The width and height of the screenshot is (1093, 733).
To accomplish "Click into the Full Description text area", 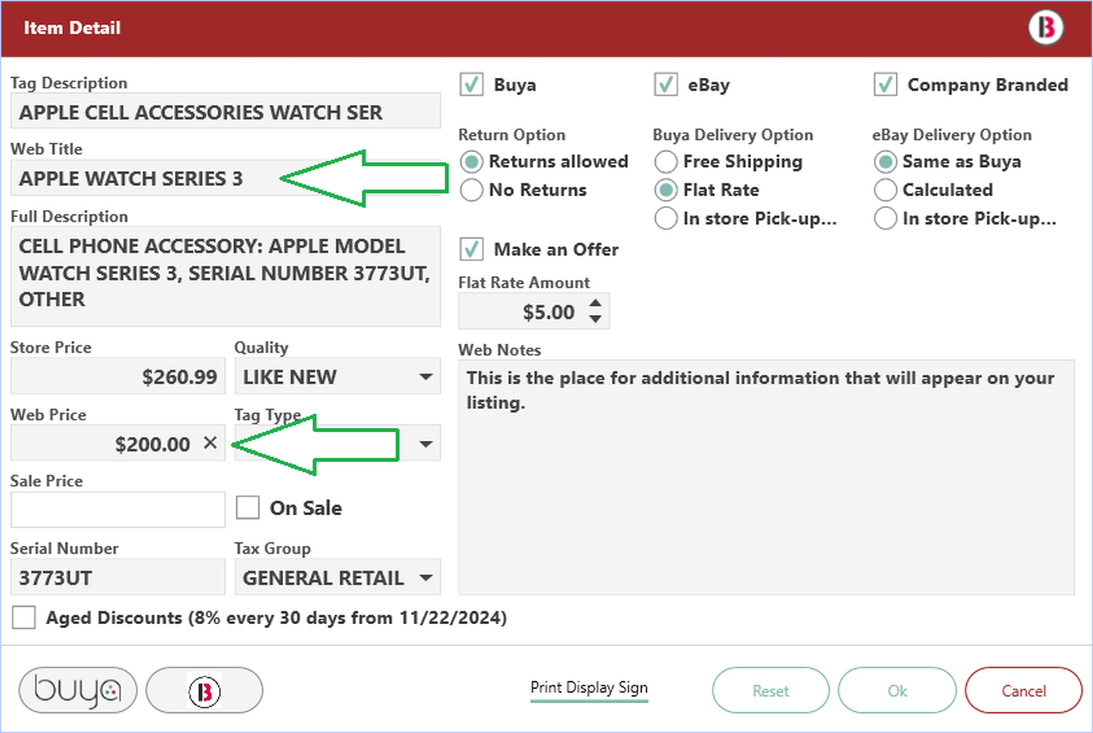I will click(225, 276).
